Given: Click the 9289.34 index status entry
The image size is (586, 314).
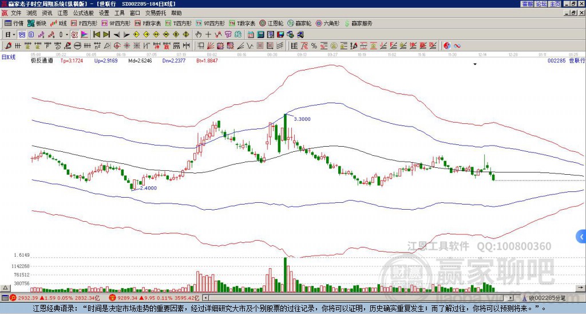Looking at the screenshot, I should point(155,298).
